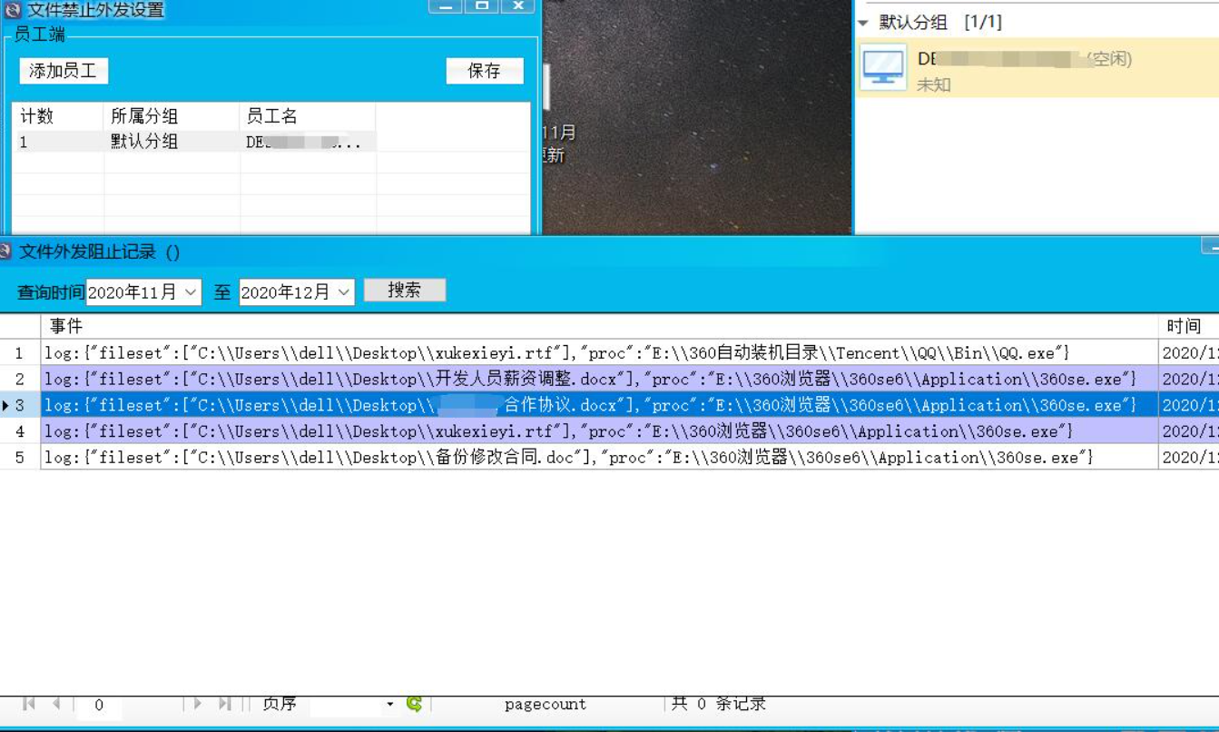
Task: Click the 员工名 column header
Action: (272, 116)
